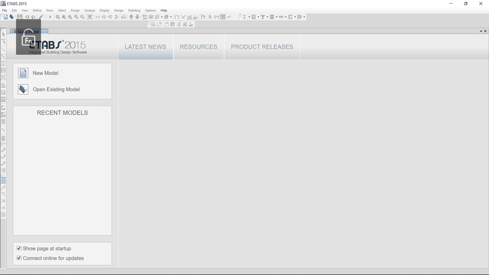Open the Analyze menu
The width and height of the screenshot is (489, 275).
[x=90, y=10]
